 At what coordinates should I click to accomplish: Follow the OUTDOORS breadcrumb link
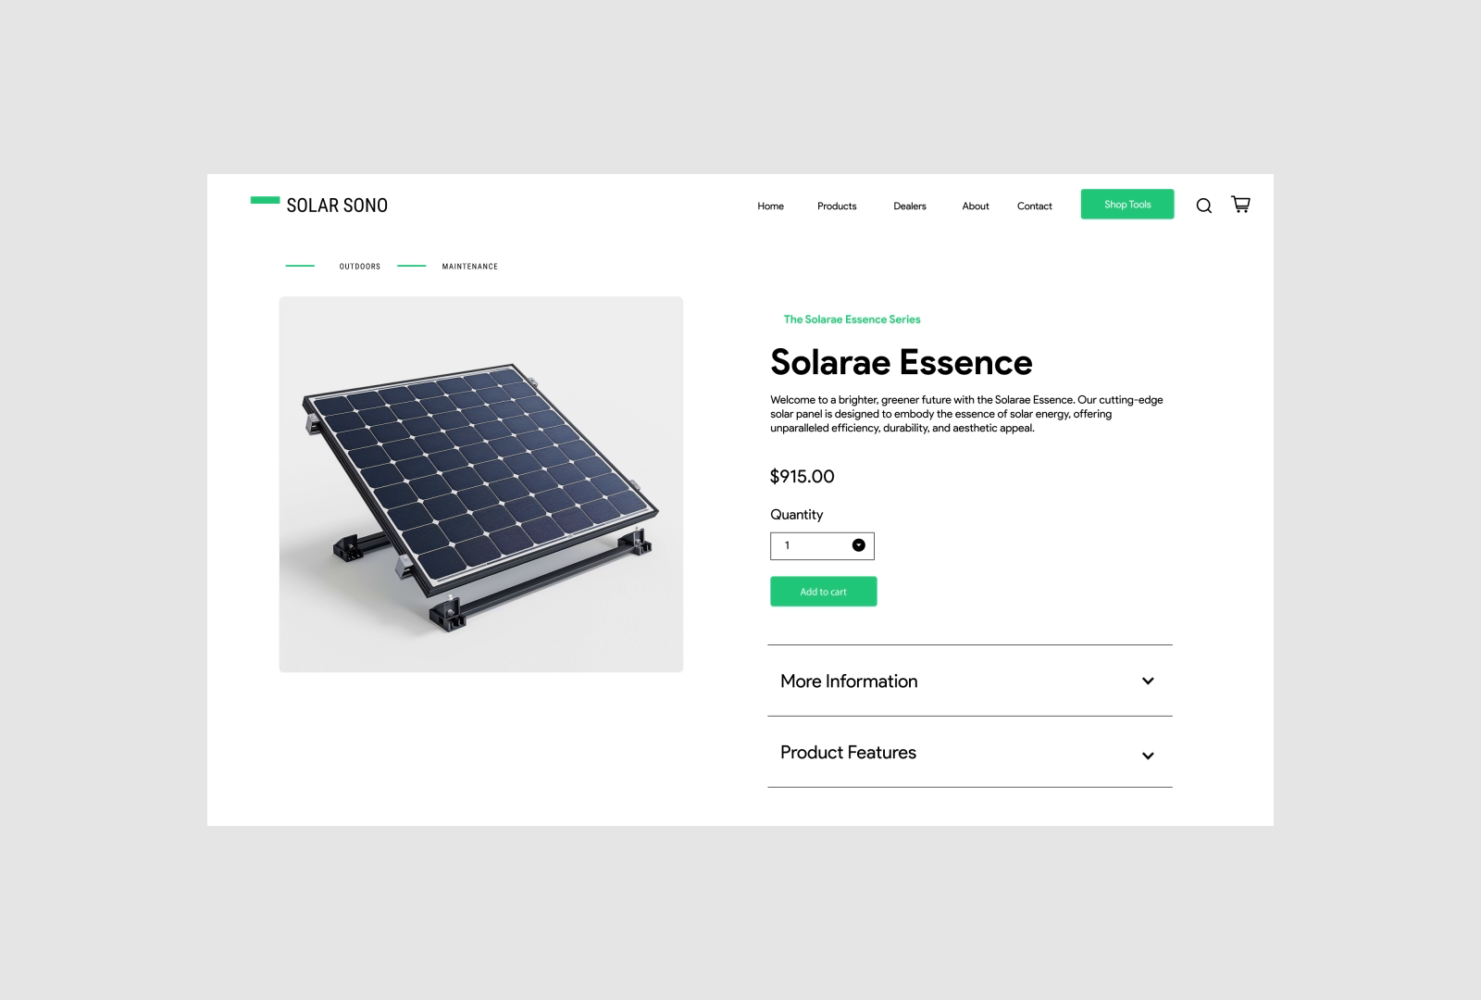click(x=359, y=266)
